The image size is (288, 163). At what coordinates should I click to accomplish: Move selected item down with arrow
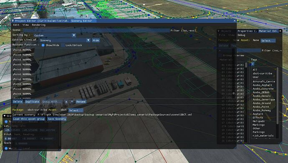point(72,102)
